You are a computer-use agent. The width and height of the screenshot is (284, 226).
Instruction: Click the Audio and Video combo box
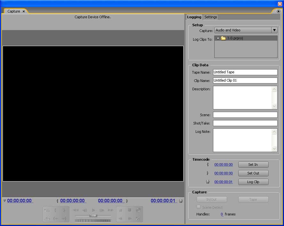click(246, 30)
